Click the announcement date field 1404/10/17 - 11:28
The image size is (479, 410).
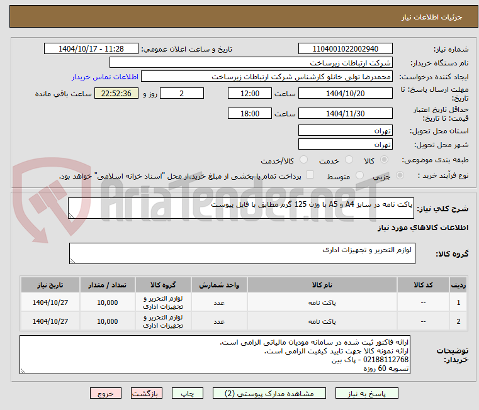click(x=91, y=49)
